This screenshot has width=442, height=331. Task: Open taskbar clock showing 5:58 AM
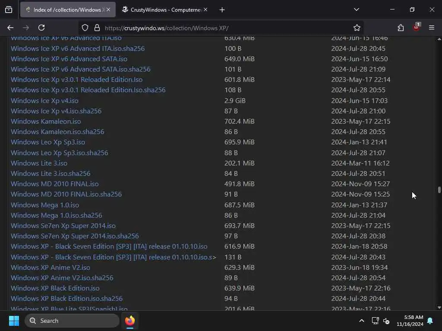[x=410, y=321]
